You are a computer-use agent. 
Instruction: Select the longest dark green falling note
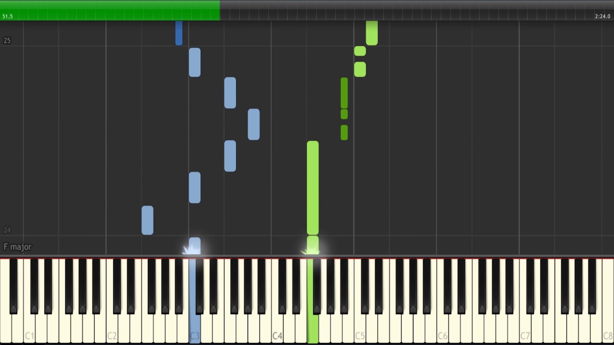344,93
